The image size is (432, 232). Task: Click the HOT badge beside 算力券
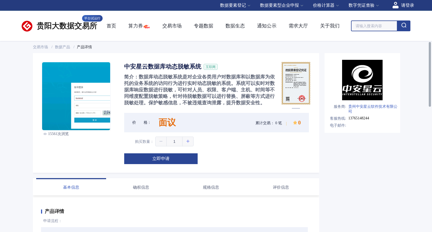(x=147, y=27)
